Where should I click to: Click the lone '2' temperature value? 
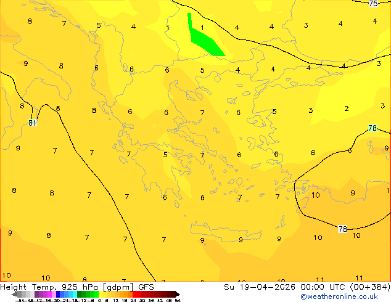[x=347, y=108]
